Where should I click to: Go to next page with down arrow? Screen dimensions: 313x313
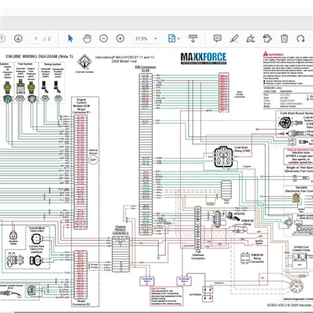(x=18, y=38)
